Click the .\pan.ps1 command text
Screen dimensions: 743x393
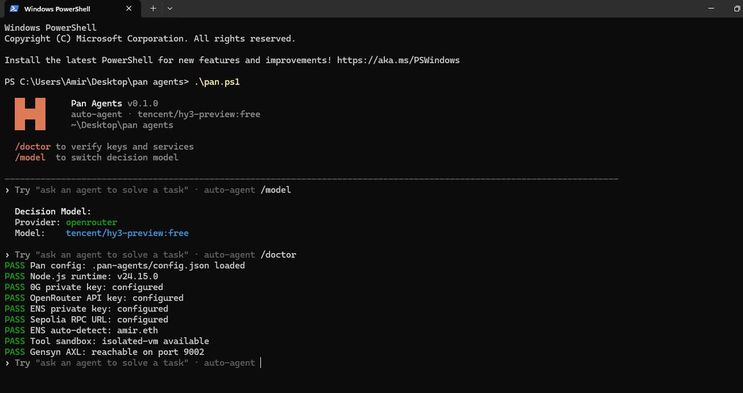tap(217, 82)
